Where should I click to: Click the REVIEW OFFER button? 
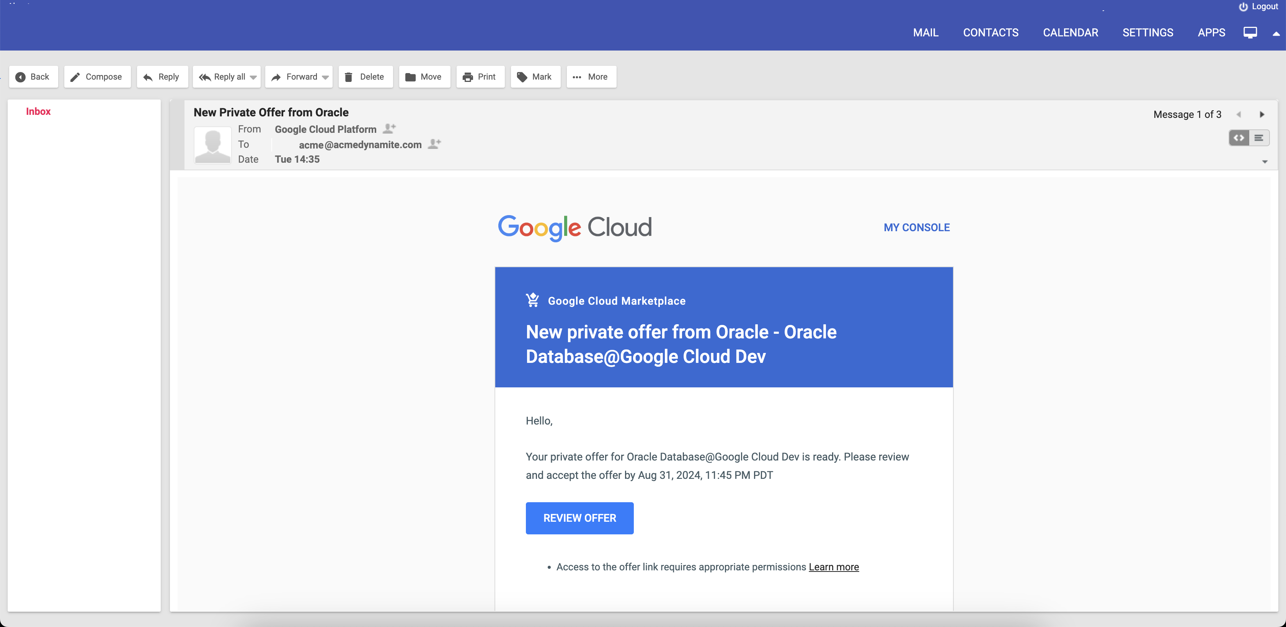pos(579,518)
